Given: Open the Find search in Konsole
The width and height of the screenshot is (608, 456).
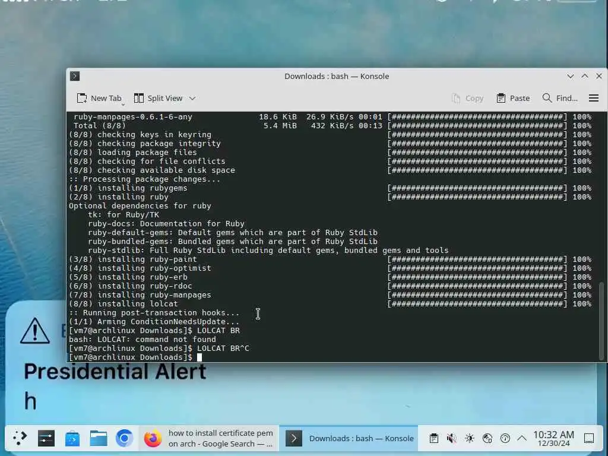Looking at the screenshot, I should 560,98.
